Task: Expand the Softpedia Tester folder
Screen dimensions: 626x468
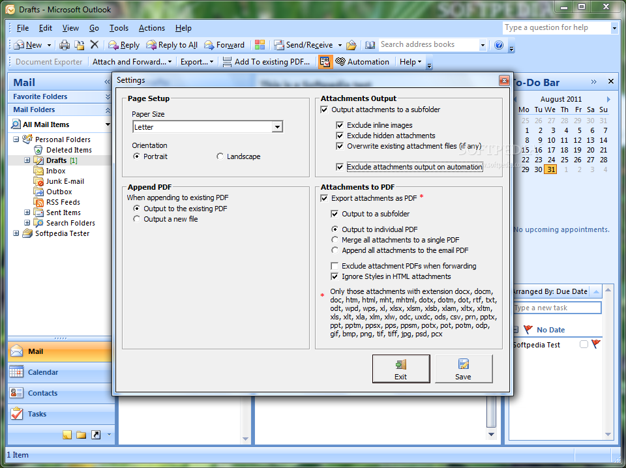Action: pos(16,233)
